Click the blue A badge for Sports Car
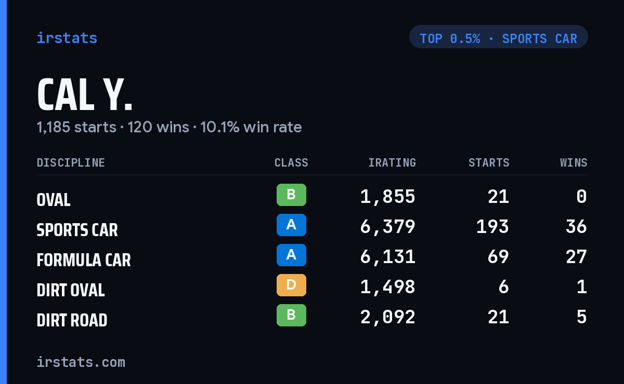 click(x=291, y=225)
